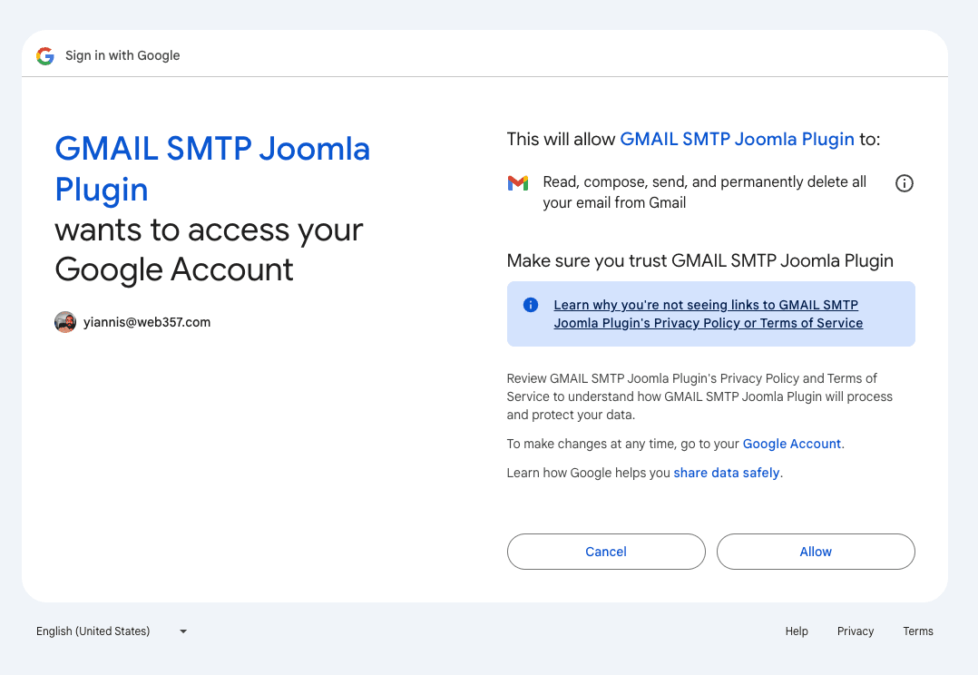Expand the language dropdown arrow
This screenshot has height=675, width=978.
183,631
